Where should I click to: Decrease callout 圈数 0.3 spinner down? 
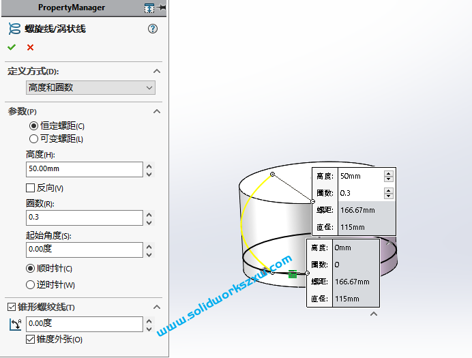pos(389,196)
